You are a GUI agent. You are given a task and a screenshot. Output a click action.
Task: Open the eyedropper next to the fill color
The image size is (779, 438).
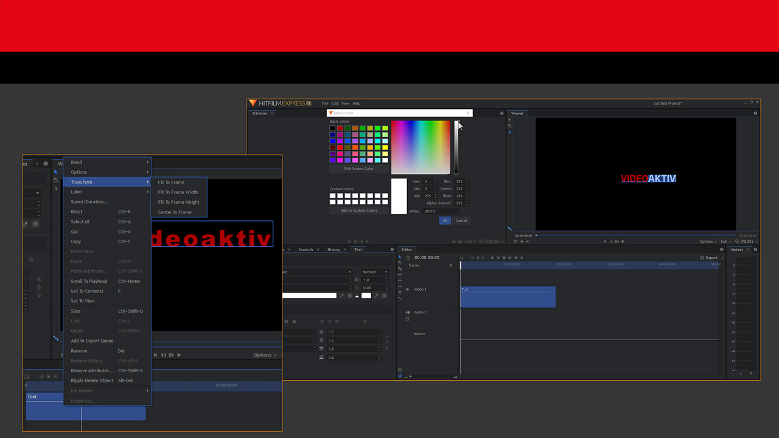(x=341, y=295)
